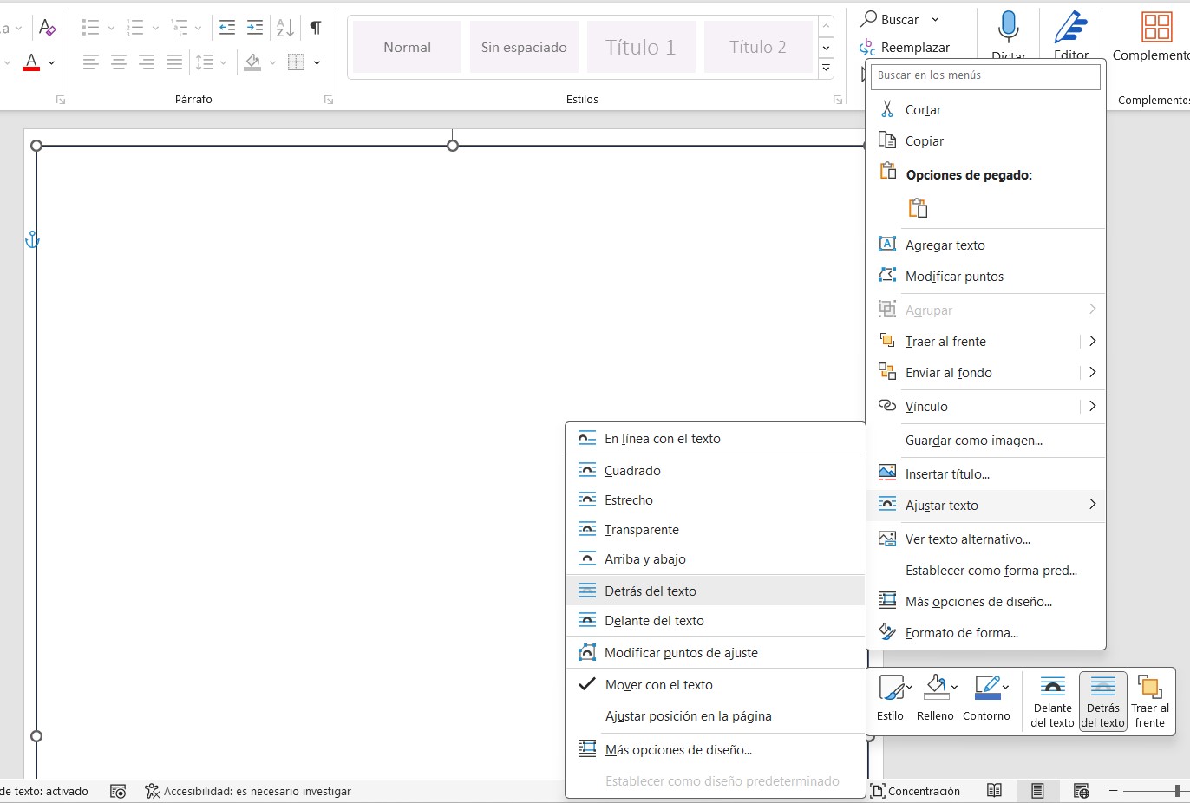Viewport: 1190px width, 803px height.
Task: Click Estilo in the mini toolbar
Action: click(x=891, y=699)
